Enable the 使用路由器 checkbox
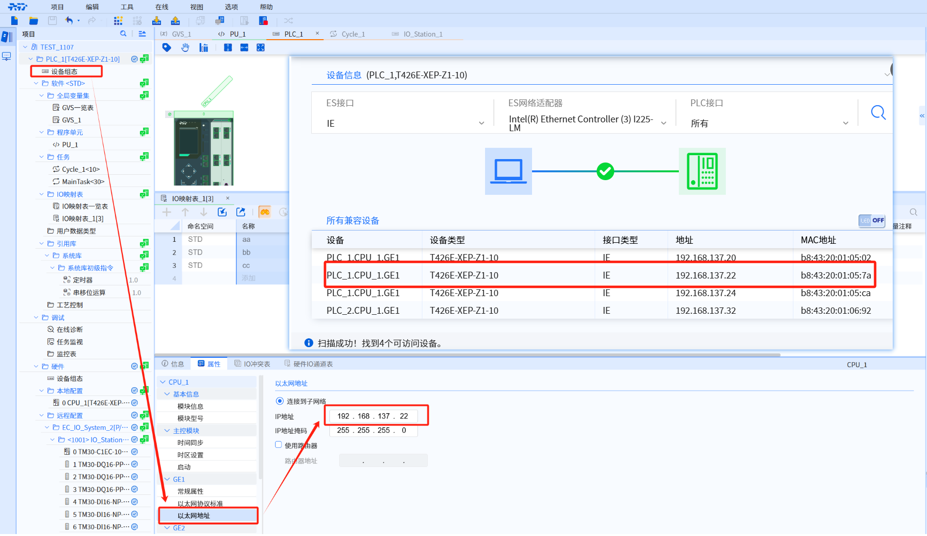 coord(278,445)
